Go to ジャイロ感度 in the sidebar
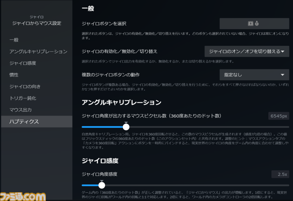The image size is (293, 201). [x=37, y=63]
